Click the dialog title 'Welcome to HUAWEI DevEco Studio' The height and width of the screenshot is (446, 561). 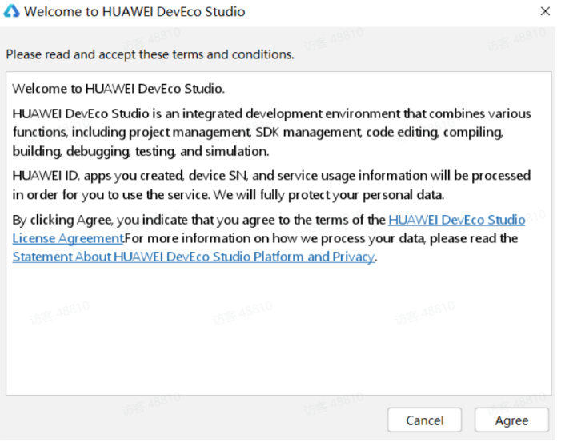(x=134, y=12)
